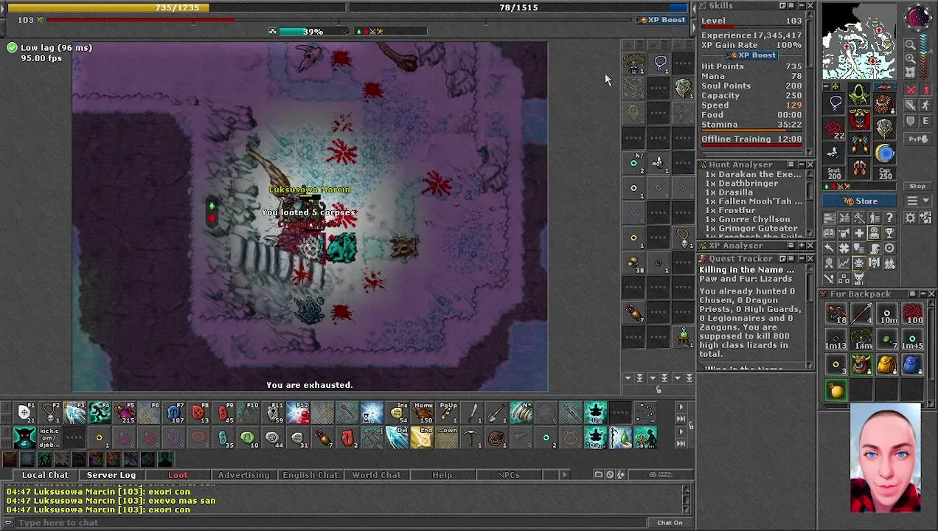Screen dimensions: 938x531
Task: Toggle PvP secure mode
Action: tap(918, 139)
